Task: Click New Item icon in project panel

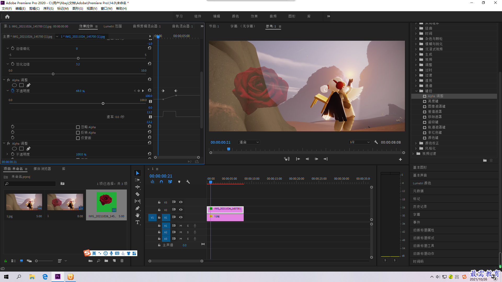Action: coord(114,261)
